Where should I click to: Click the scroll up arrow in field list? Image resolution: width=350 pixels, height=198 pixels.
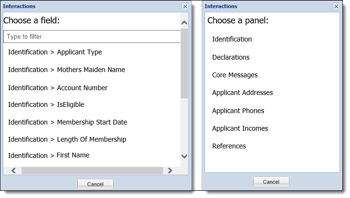(184, 22)
